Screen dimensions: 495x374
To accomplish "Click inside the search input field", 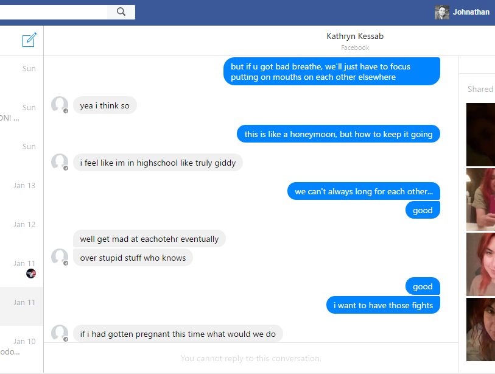I will pyautogui.click(x=54, y=12).
